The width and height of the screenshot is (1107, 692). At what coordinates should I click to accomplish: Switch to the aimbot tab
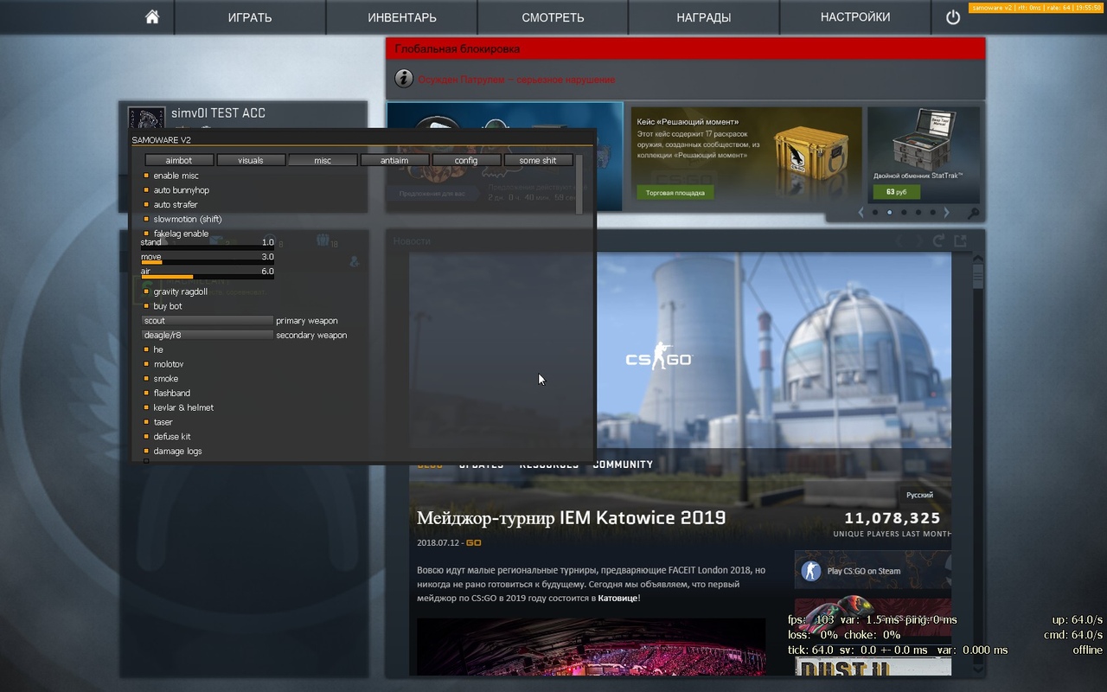[179, 160]
